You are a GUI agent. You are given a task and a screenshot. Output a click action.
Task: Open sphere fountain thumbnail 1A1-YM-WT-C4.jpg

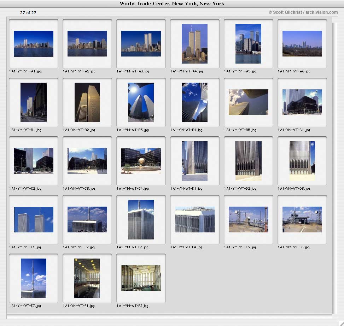coord(141,161)
